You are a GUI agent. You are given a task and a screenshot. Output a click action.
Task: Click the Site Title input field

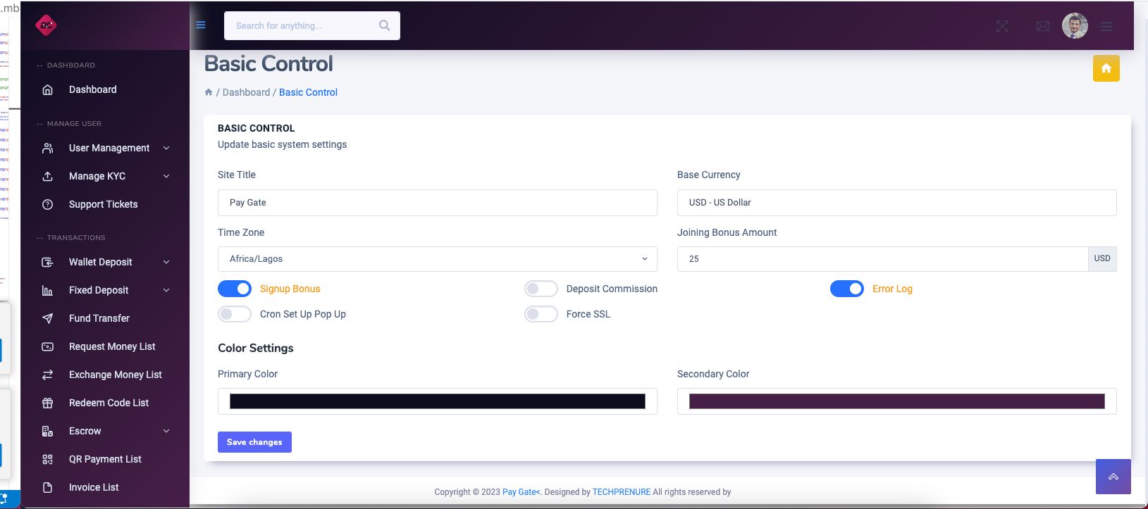click(x=437, y=203)
